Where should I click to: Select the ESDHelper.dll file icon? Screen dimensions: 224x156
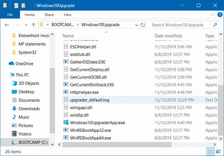tap(66, 47)
